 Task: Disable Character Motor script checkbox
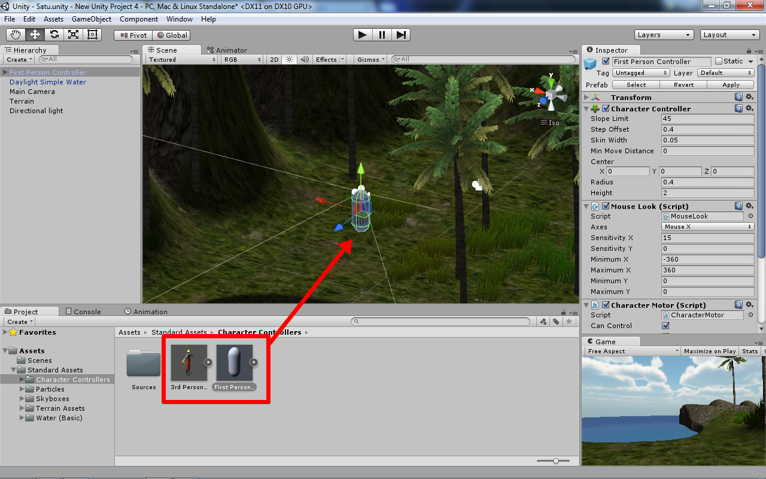(606, 305)
